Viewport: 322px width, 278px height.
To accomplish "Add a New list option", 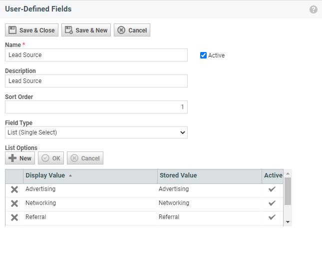I will (20, 158).
